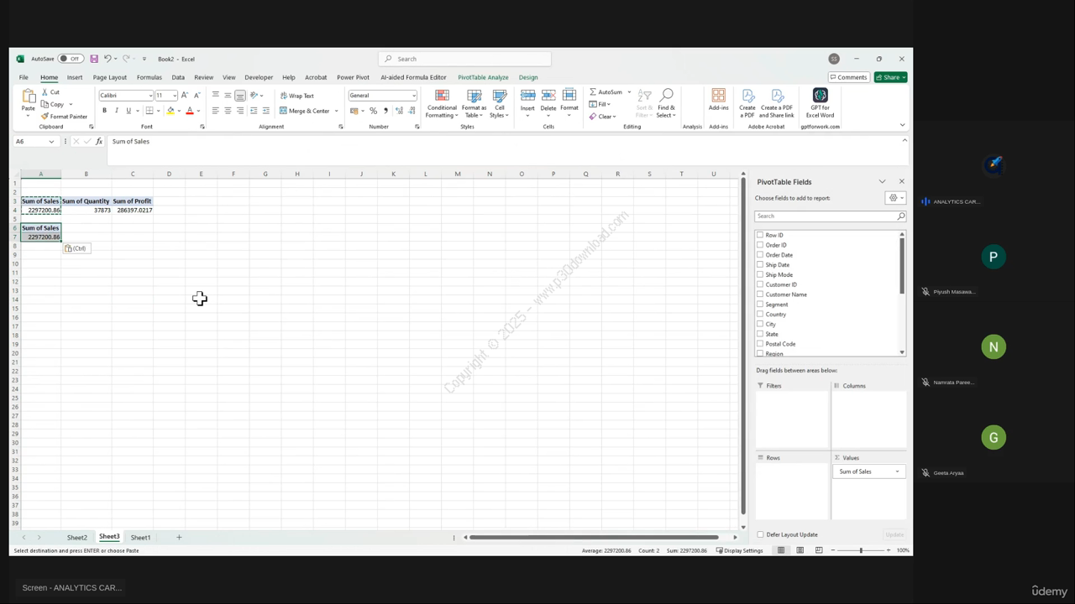Open GPT for Excel Word

click(821, 103)
